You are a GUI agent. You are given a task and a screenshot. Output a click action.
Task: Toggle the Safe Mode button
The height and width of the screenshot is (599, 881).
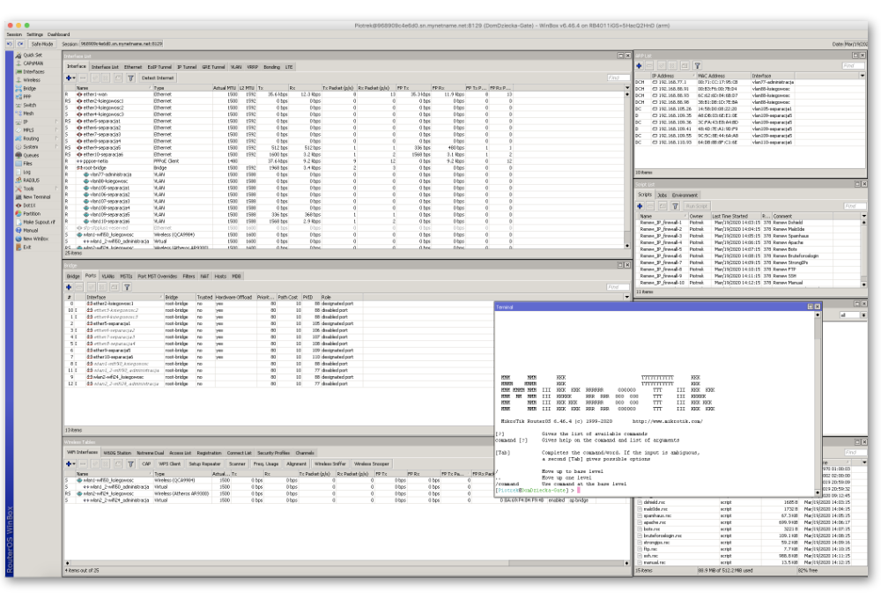[x=41, y=43]
